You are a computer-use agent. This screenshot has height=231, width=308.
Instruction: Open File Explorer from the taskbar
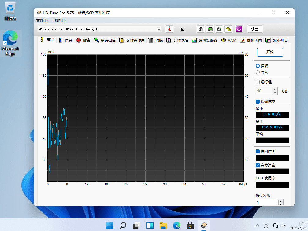click(x=163, y=226)
